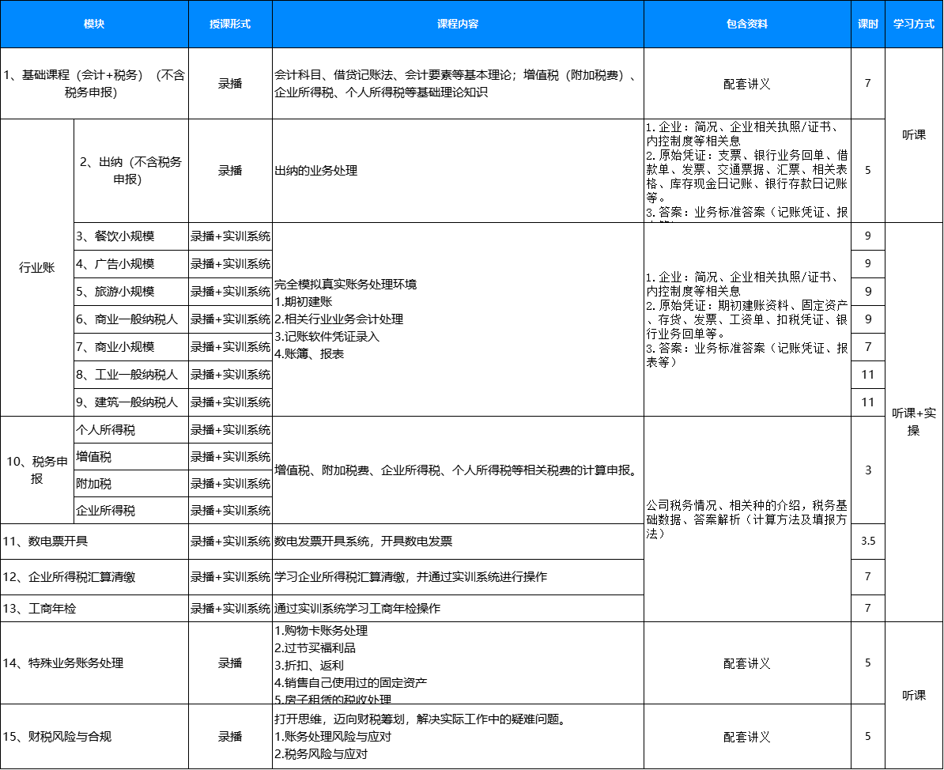The image size is (944, 770).
Task: Click the 2、出纳（不含税务申报） cell
Action: [130, 171]
